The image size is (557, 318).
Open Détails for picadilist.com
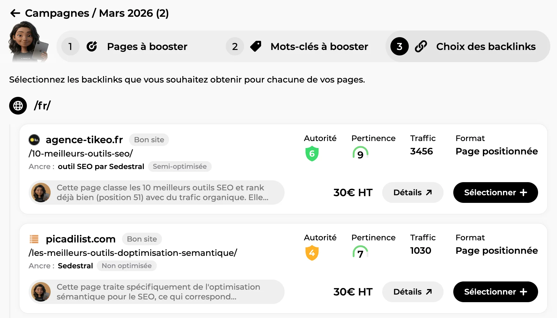[412, 292]
